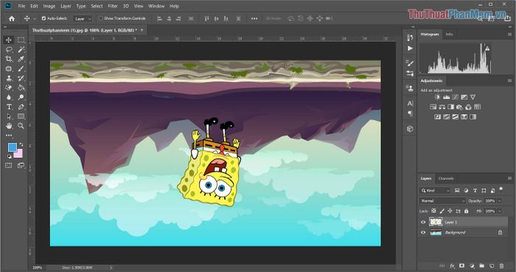The image size is (516, 272).
Task: Hide Layer 1 using eye icon
Action: pyautogui.click(x=423, y=222)
